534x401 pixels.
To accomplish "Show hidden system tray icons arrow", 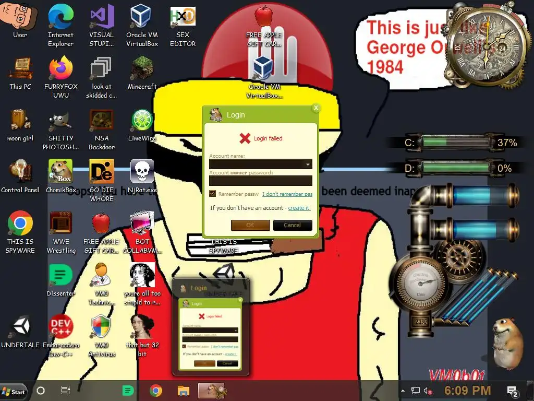I will 403,391.
